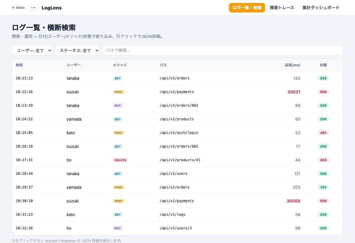Click the 10:28:44 timestamp
The height and width of the screenshot is (243, 355).
[x=24, y=174]
